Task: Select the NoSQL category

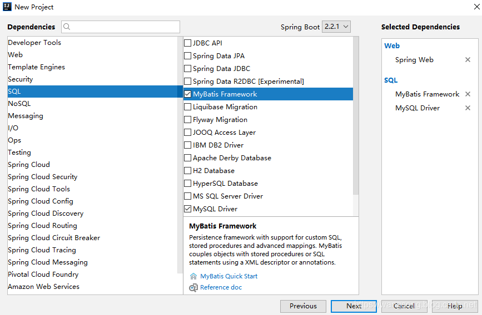Action: [19, 104]
